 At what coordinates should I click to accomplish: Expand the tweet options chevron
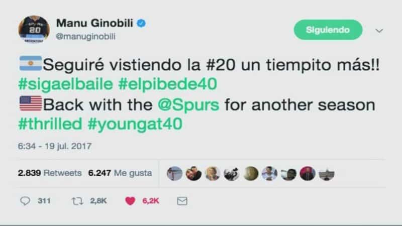[x=379, y=31]
